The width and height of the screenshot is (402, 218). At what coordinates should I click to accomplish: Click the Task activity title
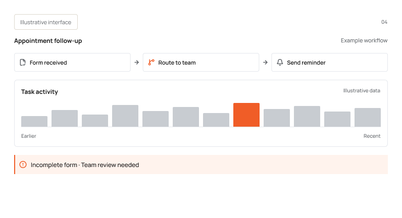point(39,92)
